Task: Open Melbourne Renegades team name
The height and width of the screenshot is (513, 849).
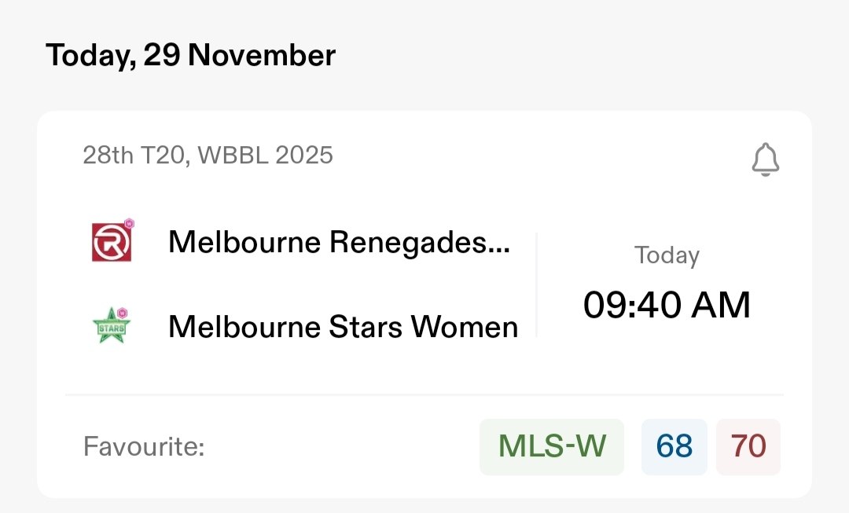Action: 339,243
